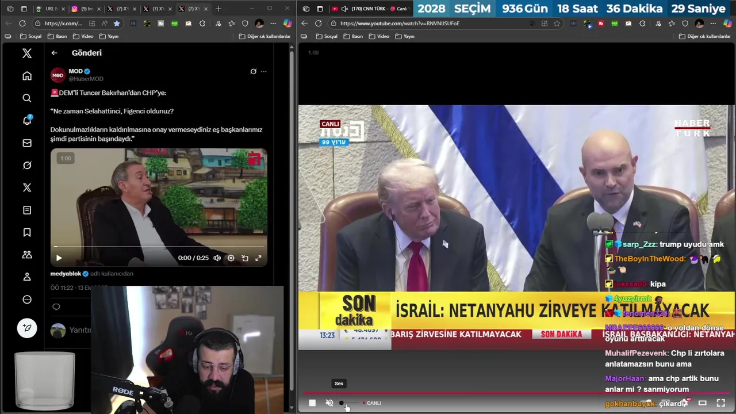The height and width of the screenshot is (414, 736).
Task: Click the X logo at sidebar top
Action: tap(27, 53)
